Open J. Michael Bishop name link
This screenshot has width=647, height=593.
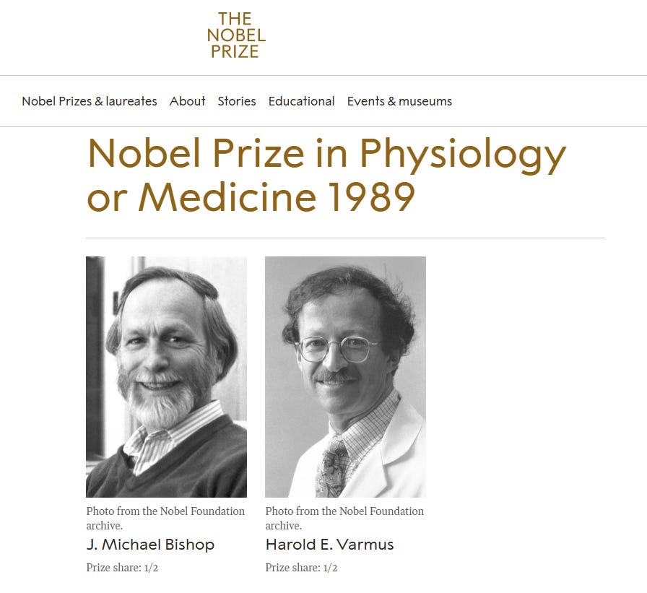coord(150,545)
